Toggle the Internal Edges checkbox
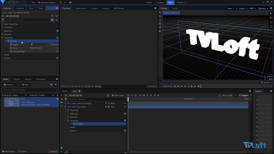 point(57,51)
